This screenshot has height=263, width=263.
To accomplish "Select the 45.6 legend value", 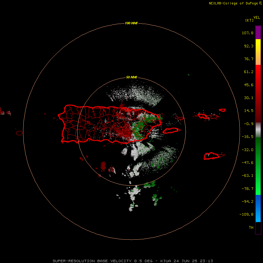I will pyautogui.click(x=249, y=85).
